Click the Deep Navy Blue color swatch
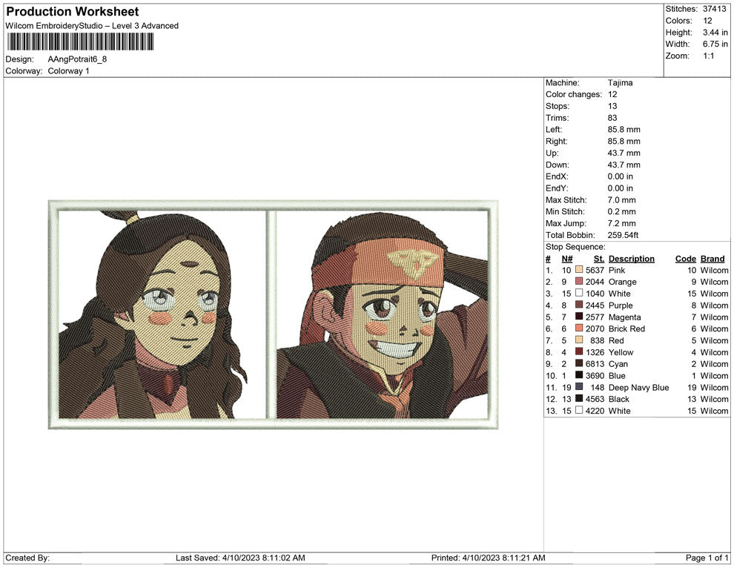 pyautogui.click(x=579, y=386)
